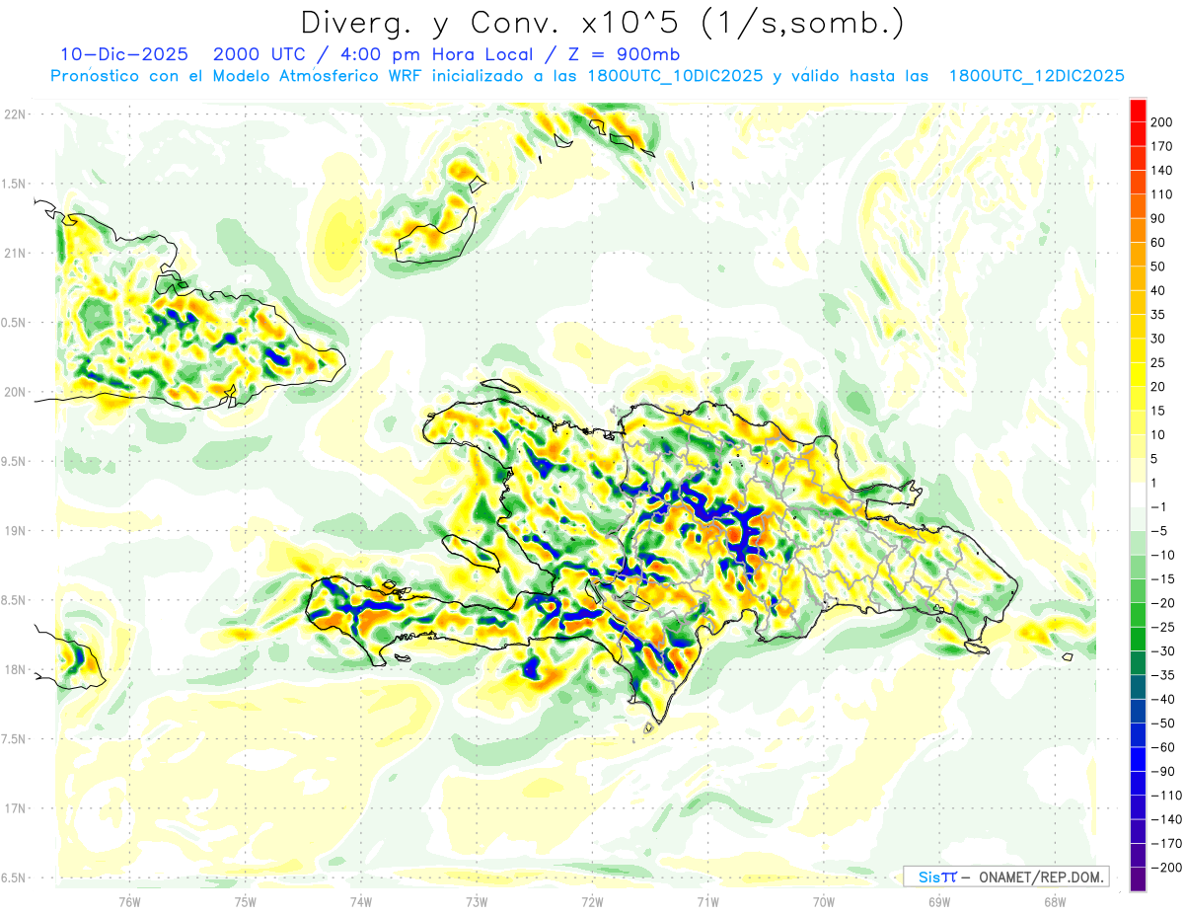This screenshot has height=915, width=1184.
Task: Click the orange colorbar segment between 60 and 90
Action: tap(1138, 230)
